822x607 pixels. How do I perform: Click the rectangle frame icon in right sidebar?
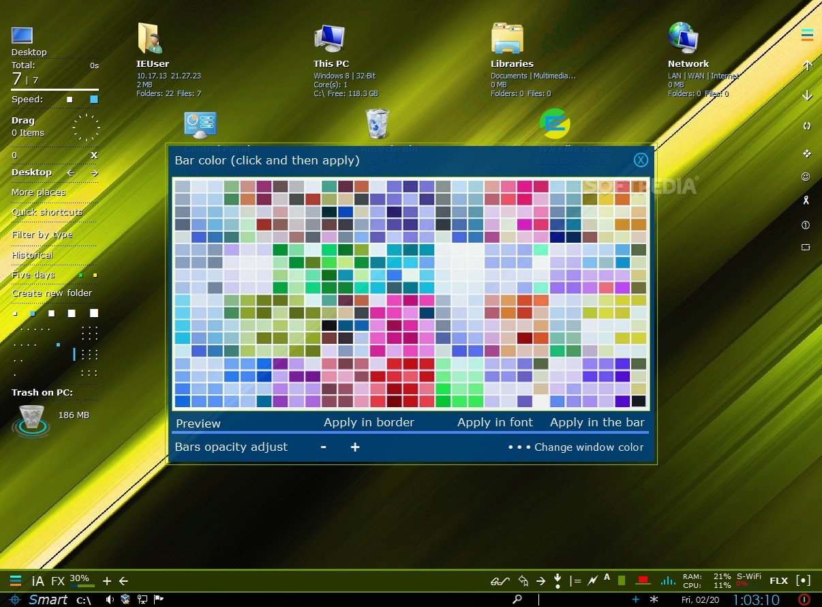pos(806,248)
